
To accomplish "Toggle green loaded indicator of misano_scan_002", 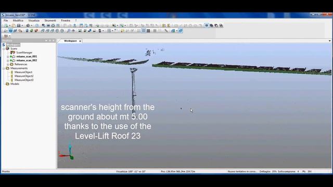I will coord(11,60).
